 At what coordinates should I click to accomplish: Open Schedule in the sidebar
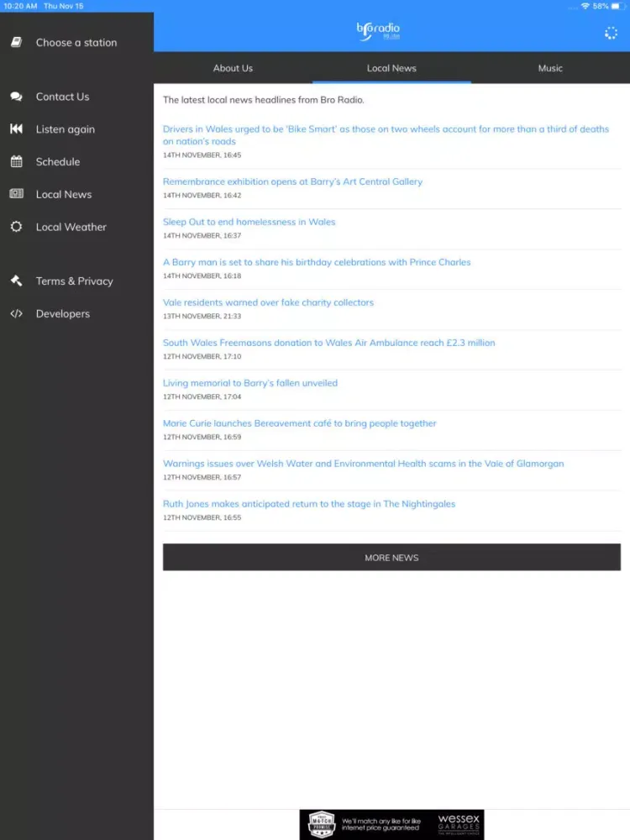(x=76, y=162)
